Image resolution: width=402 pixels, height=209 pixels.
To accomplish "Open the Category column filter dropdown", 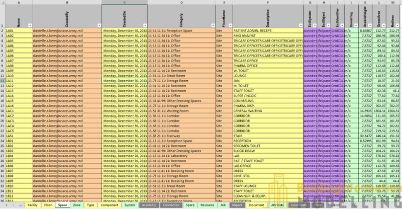I will pyautogui.click(x=213, y=26).
